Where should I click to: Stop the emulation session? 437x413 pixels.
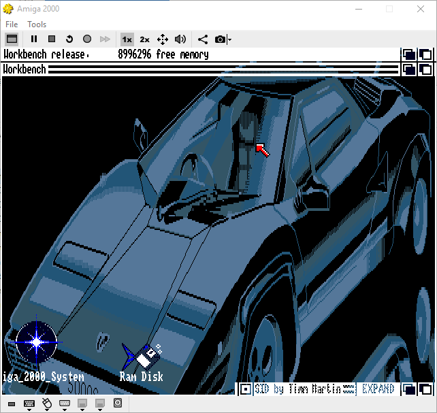(52, 39)
